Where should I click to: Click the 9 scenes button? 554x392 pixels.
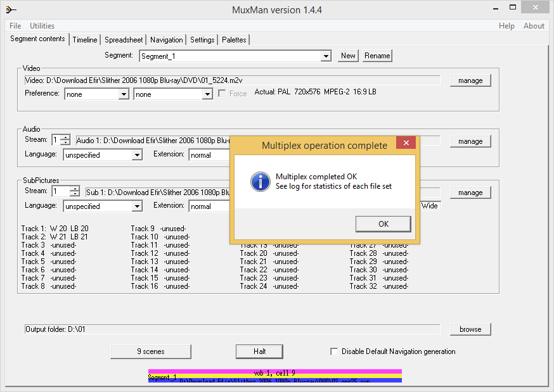[x=150, y=351]
